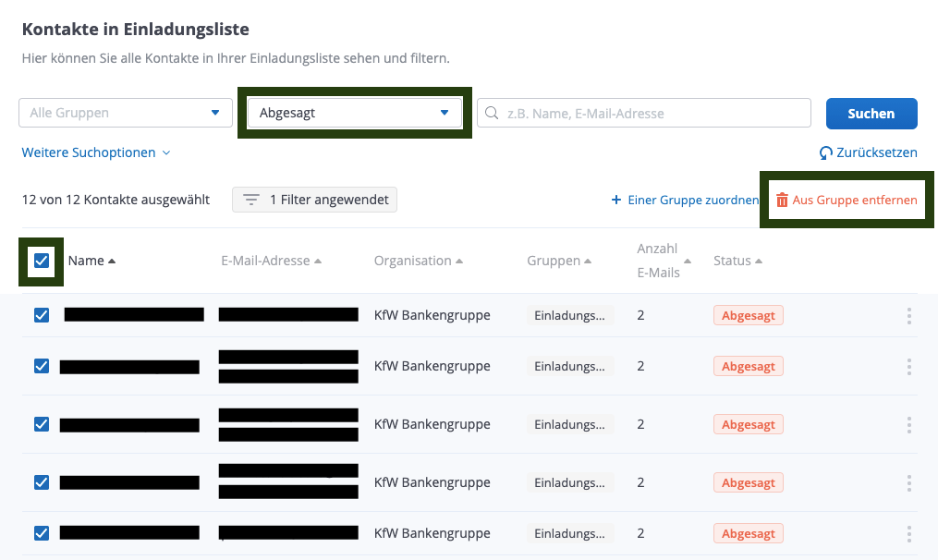
Task: Sort by Status column header
Action: click(x=737, y=261)
